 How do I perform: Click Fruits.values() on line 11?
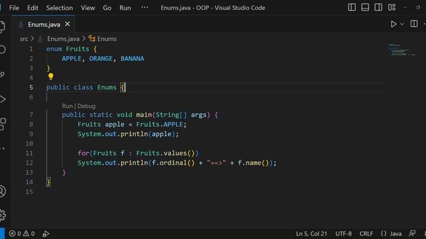(166, 153)
